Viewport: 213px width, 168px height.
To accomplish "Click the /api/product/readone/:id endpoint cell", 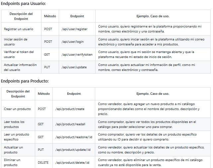I will (73, 137).
